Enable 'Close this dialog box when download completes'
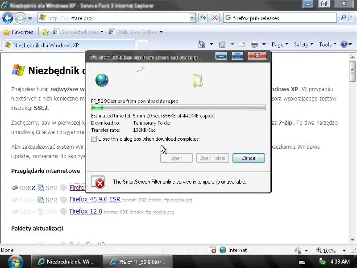The height and width of the screenshot is (268, 357). click(x=94, y=139)
